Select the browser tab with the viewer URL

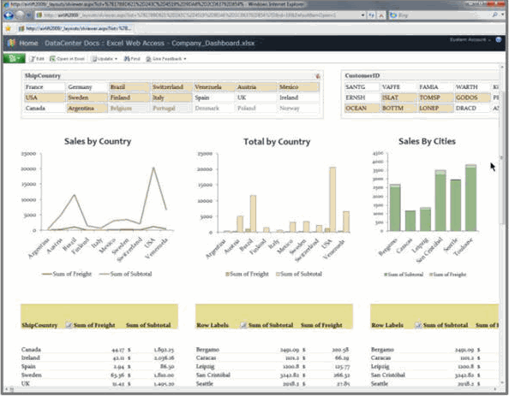(75, 28)
